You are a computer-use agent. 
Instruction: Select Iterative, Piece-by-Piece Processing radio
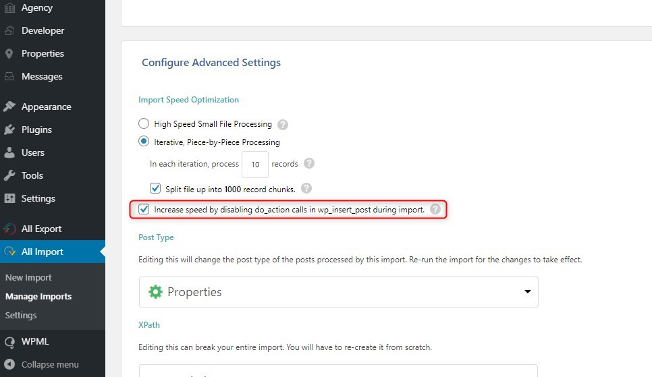[144, 142]
